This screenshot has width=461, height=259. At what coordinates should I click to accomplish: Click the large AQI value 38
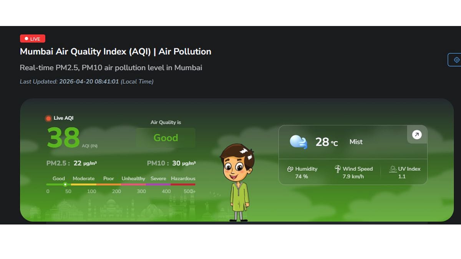point(63,137)
